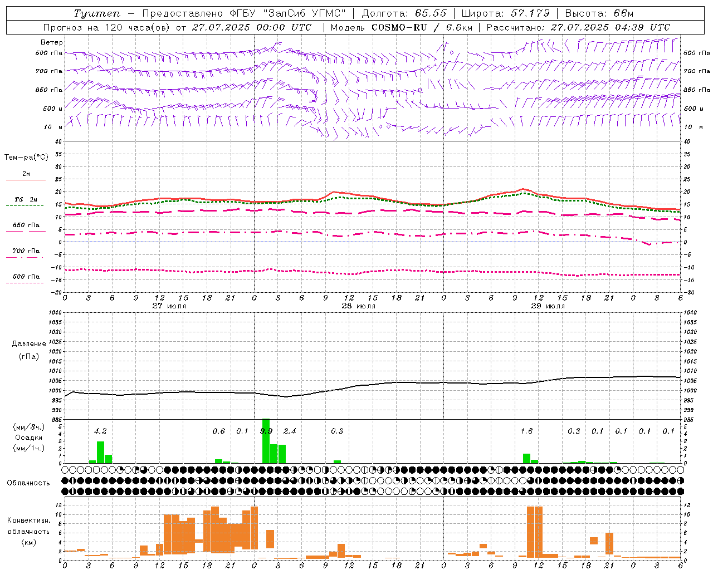Click the '4.2' precipitation total
This screenshot has width=713, height=570.
click(100, 431)
